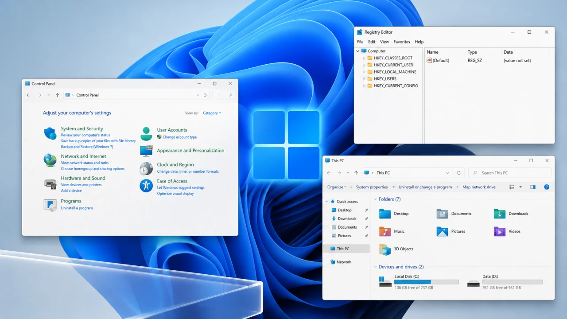Image resolution: width=567 pixels, height=319 pixels.
Task: Click the Search This PC field
Action: (510, 173)
